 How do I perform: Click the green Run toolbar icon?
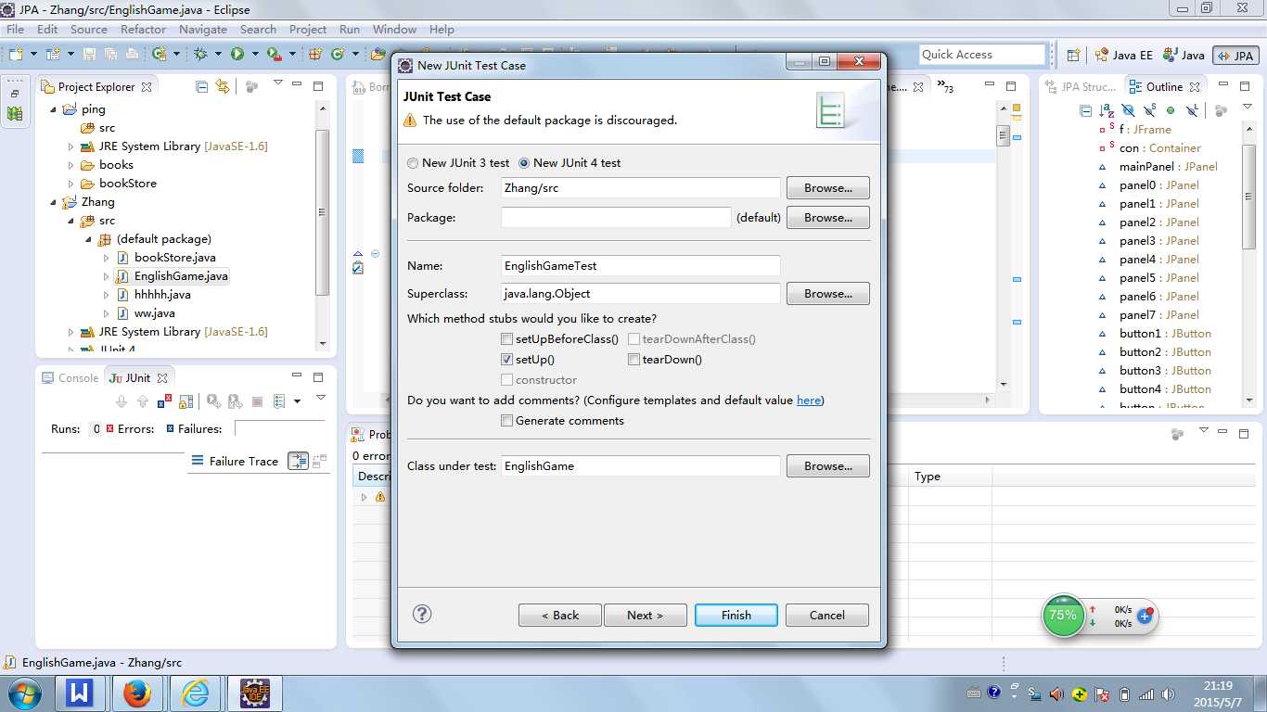237,55
